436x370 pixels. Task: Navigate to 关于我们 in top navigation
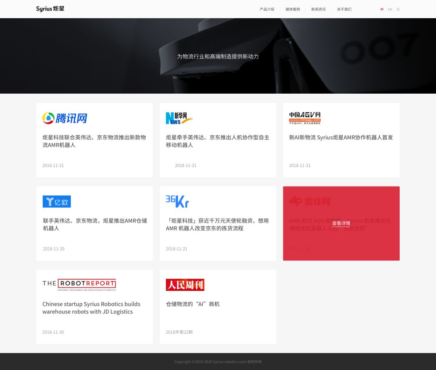(x=344, y=9)
